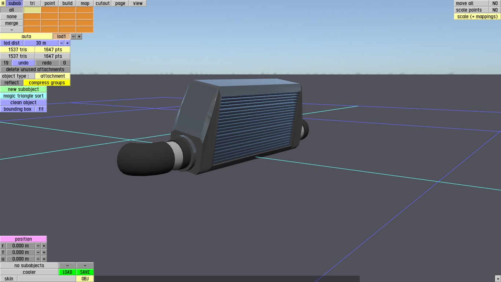Decrease r position with minus button

click(x=38, y=246)
